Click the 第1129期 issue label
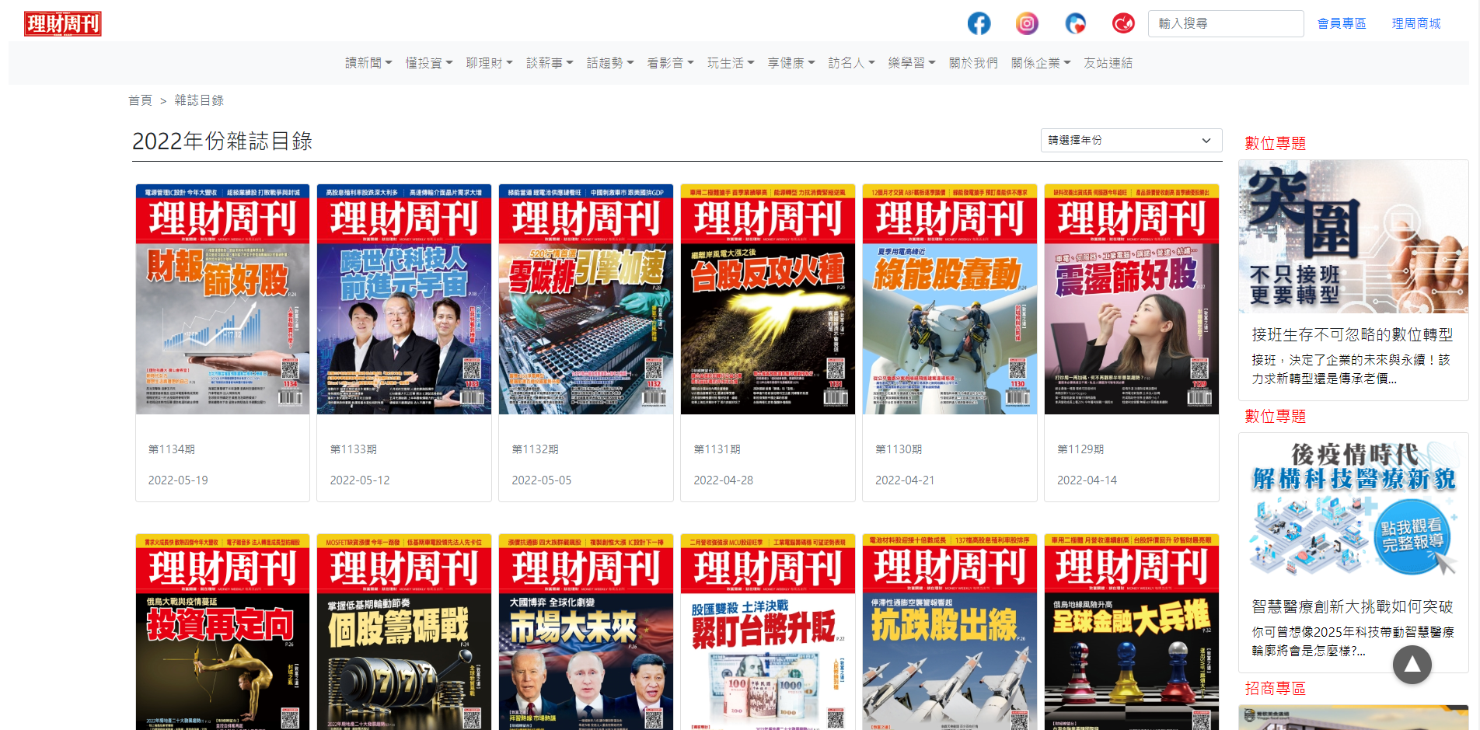 coord(1081,449)
